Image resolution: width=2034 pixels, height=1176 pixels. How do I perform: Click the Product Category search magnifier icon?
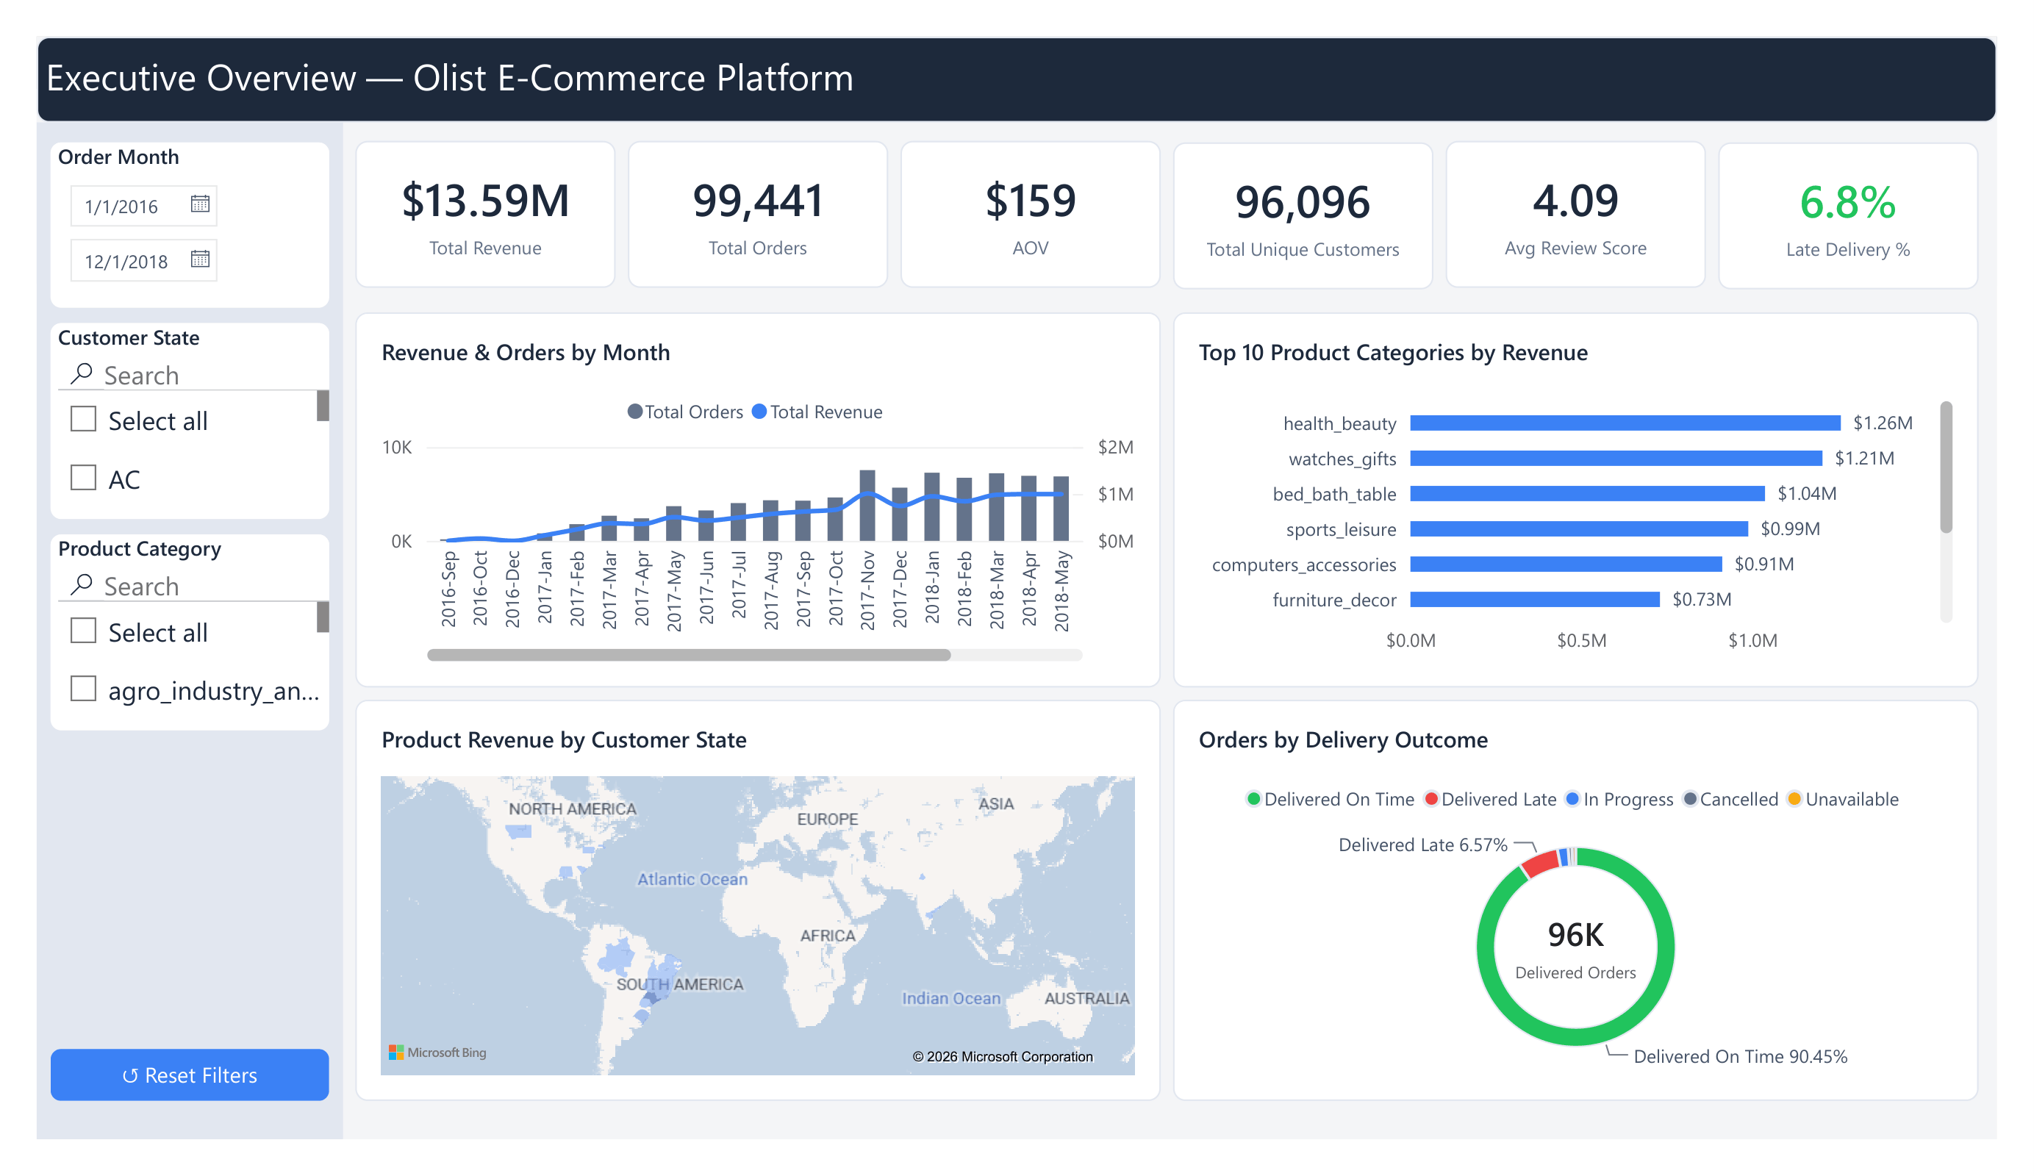(82, 584)
